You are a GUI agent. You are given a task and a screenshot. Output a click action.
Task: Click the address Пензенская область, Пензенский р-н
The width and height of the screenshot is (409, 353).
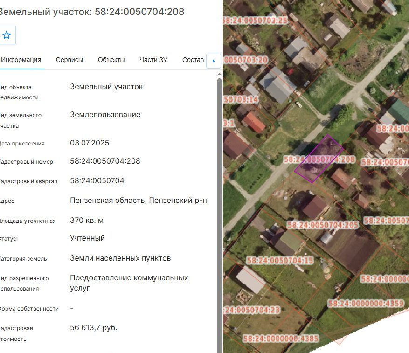tap(139, 201)
